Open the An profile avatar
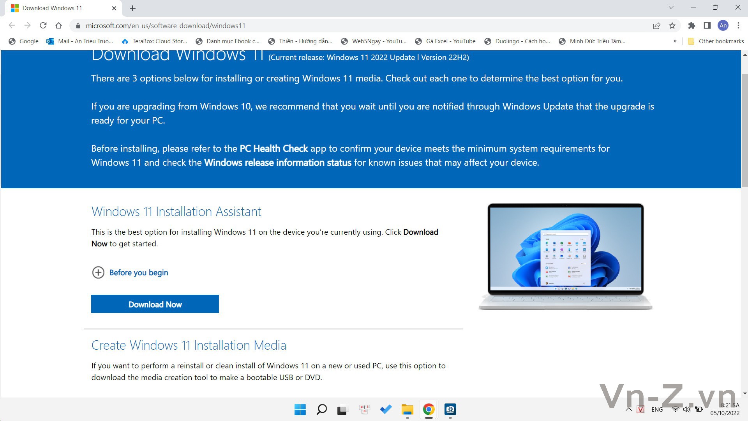Screen dimensions: 748x421 click(723, 26)
